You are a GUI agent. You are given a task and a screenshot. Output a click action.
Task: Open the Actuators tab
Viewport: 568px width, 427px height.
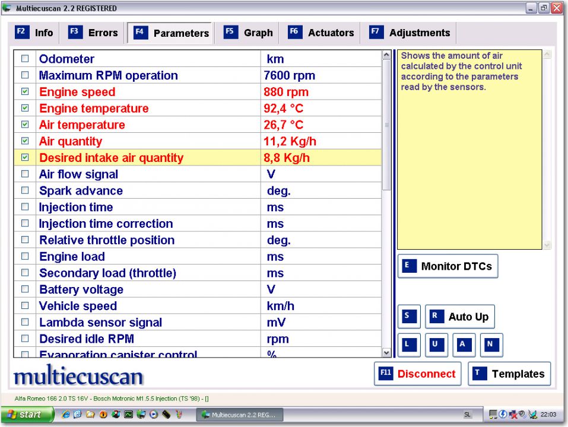321,33
